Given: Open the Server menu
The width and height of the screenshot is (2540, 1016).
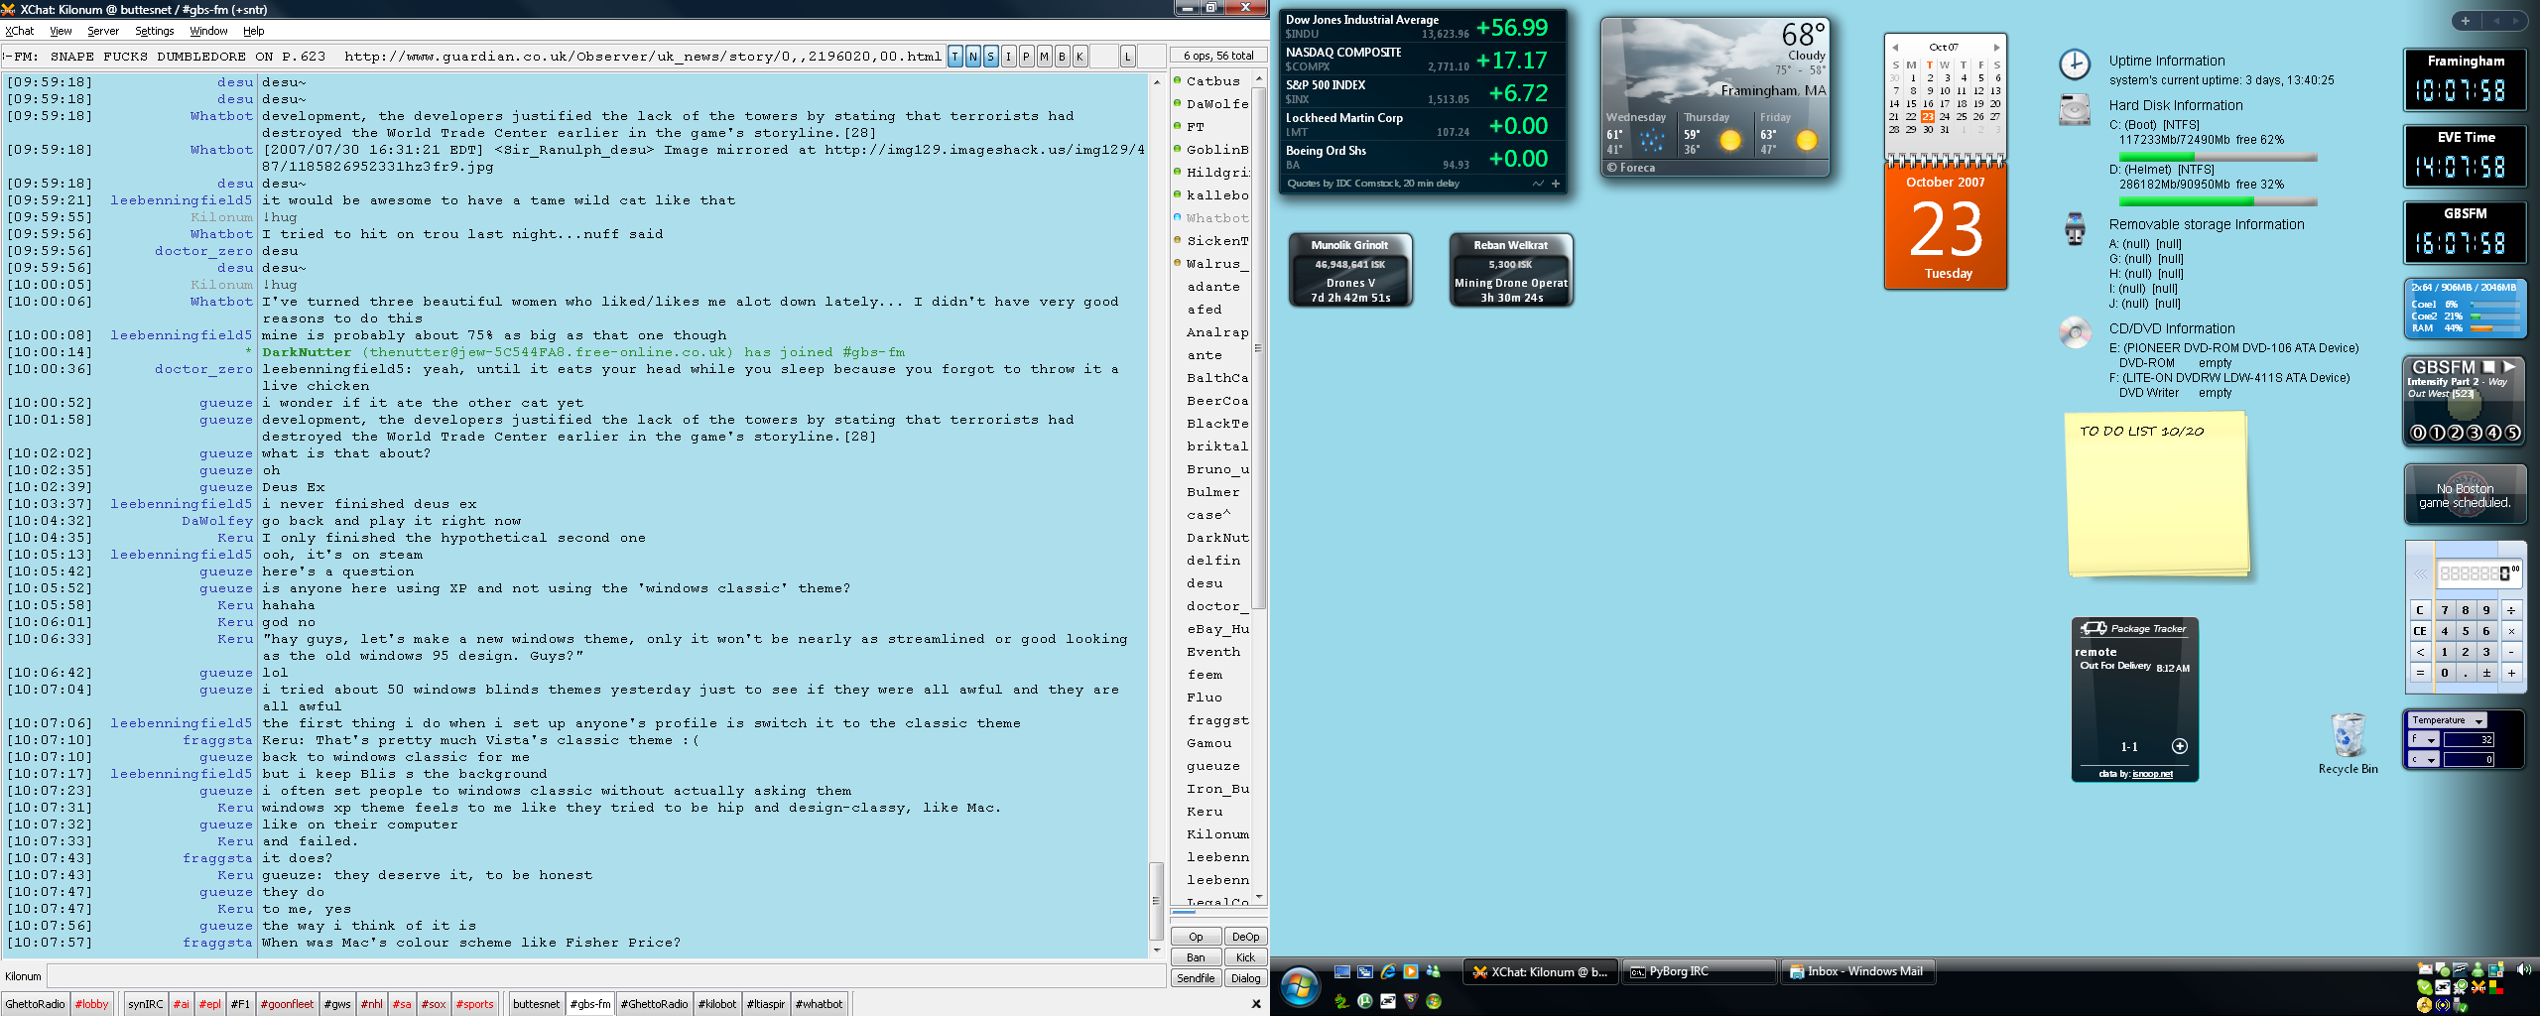Looking at the screenshot, I should tap(103, 31).
